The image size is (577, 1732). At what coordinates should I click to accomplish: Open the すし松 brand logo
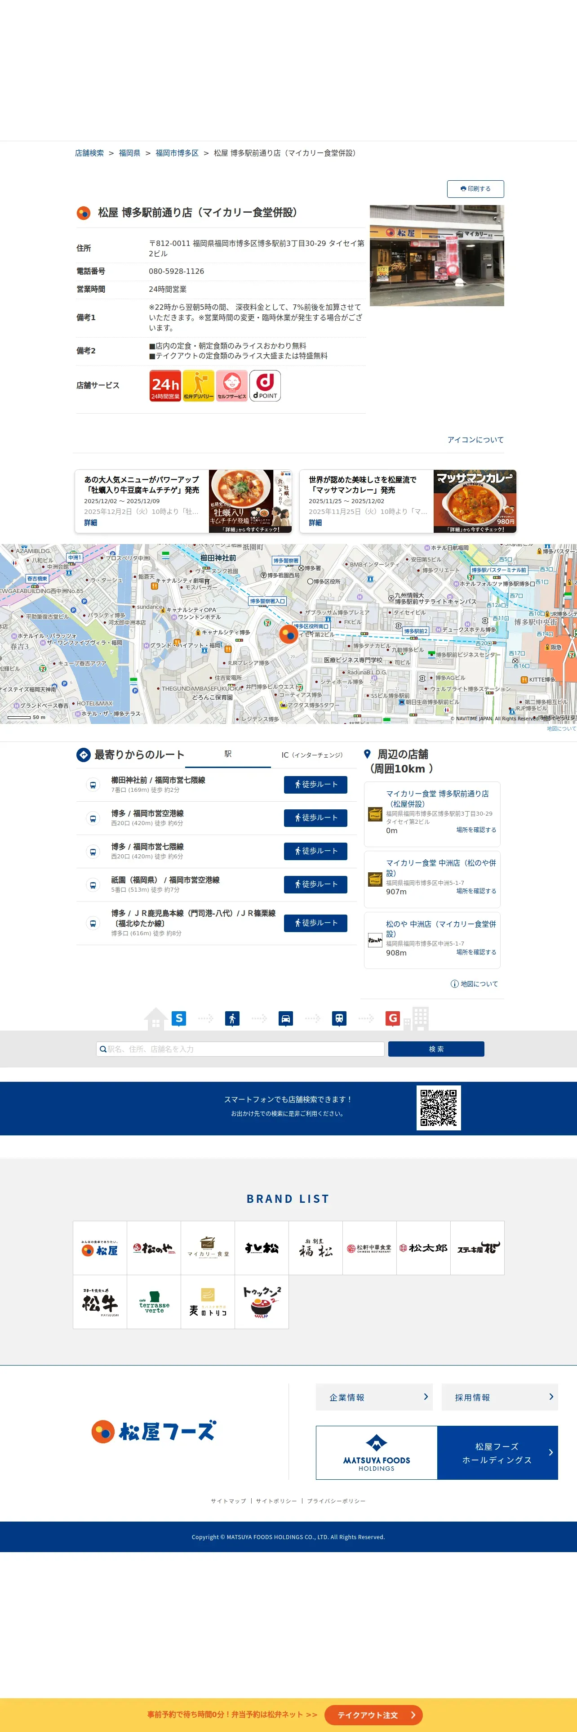(x=261, y=1249)
